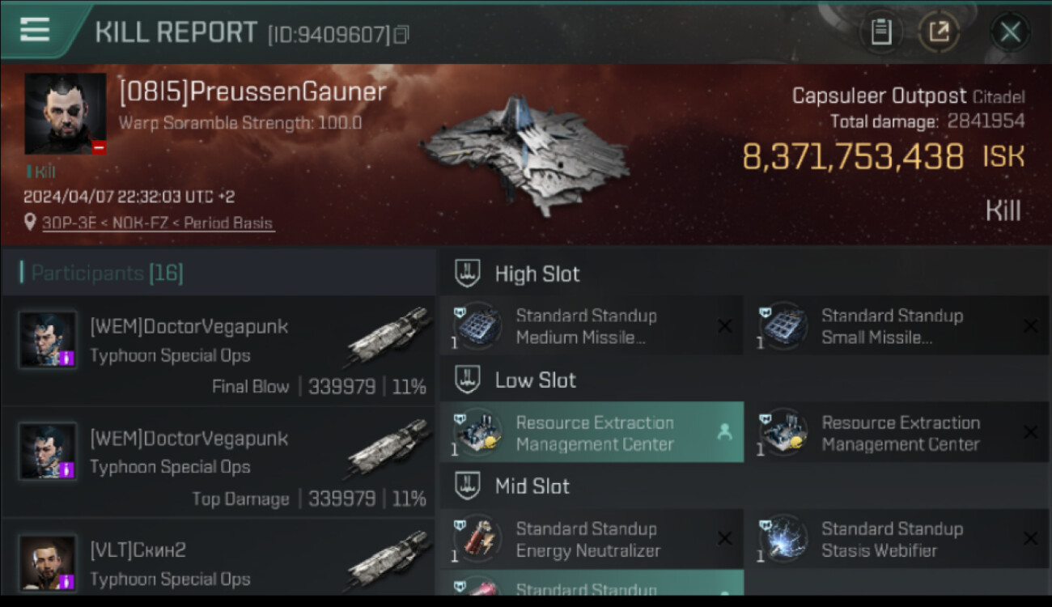Select first DoctorVegapunk Final Blow entry
Viewport: 1052px width, 607px height.
[218, 350]
